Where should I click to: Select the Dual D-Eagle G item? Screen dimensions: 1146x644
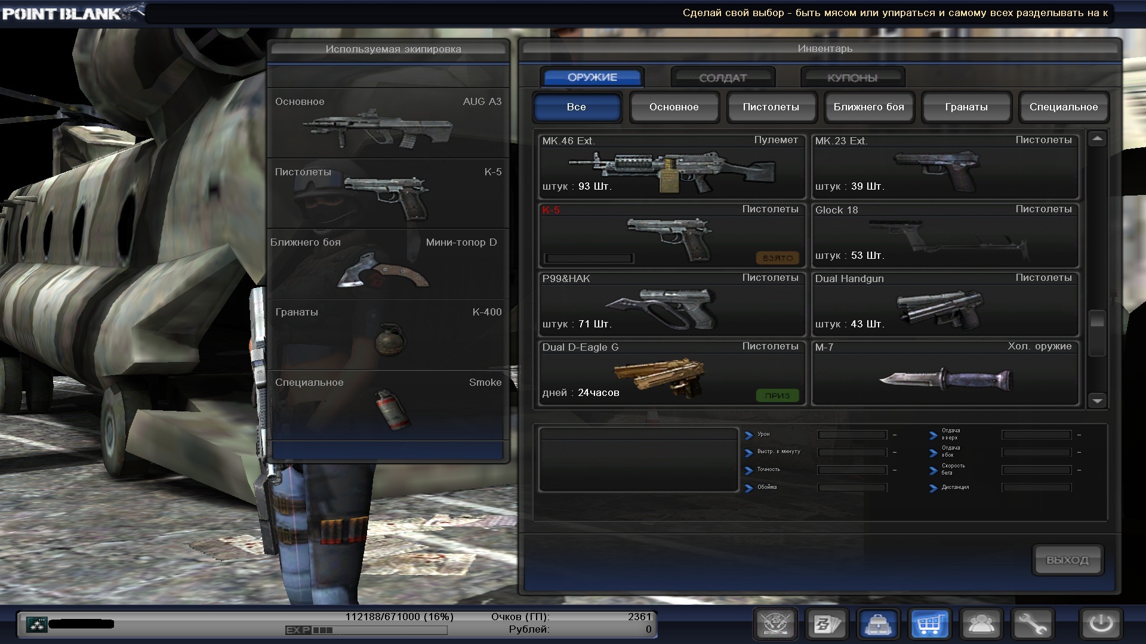pos(672,373)
